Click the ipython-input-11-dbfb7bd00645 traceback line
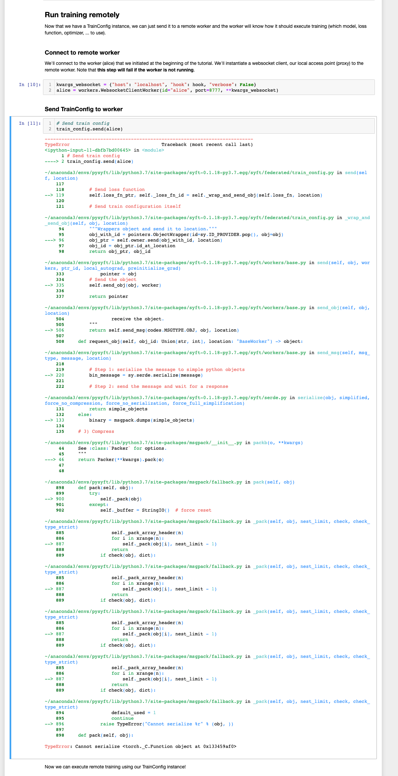This screenshot has width=398, height=776. (x=104, y=150)
